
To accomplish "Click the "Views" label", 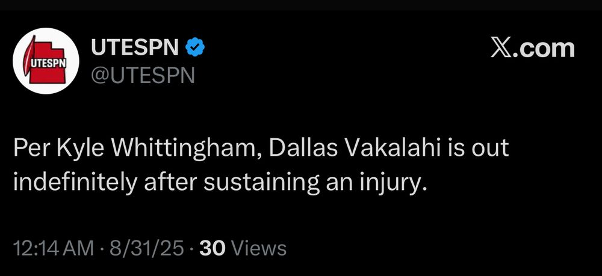I will 259,248.
